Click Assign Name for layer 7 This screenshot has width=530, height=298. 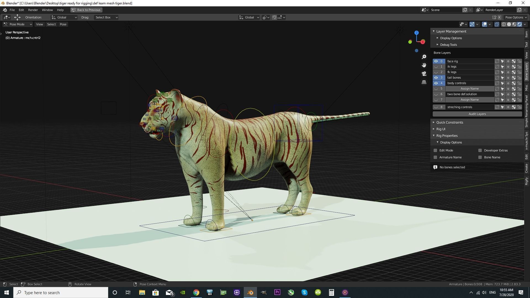pyautogui.click(x=470, y=100)
